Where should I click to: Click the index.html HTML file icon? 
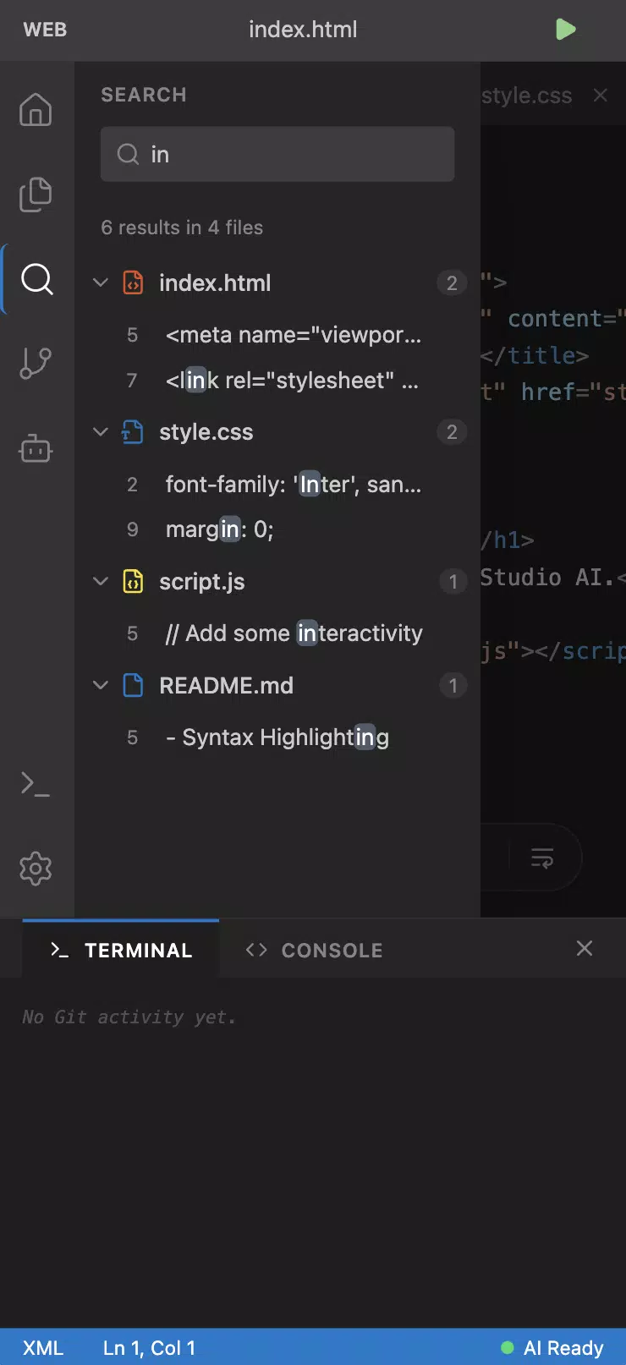pos(133,282)
